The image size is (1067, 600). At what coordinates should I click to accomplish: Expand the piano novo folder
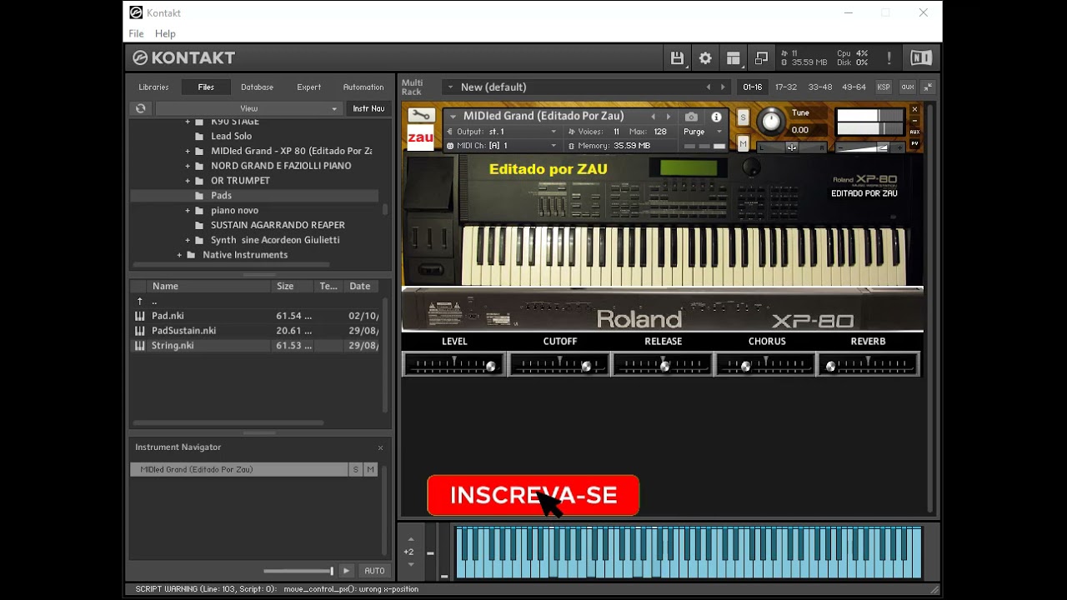click(188, 211)
